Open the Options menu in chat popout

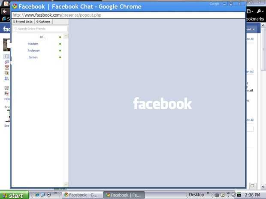(44, 22)
